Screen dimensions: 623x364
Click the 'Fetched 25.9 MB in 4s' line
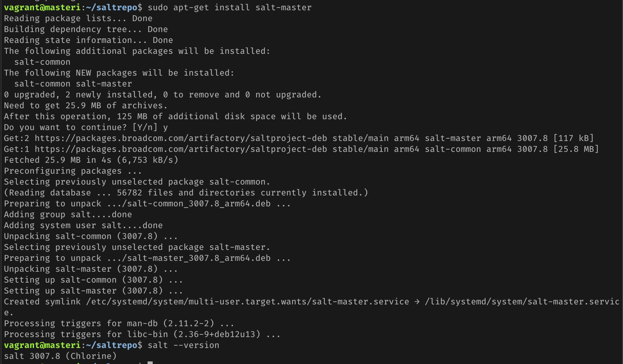(x=91, y=160)
